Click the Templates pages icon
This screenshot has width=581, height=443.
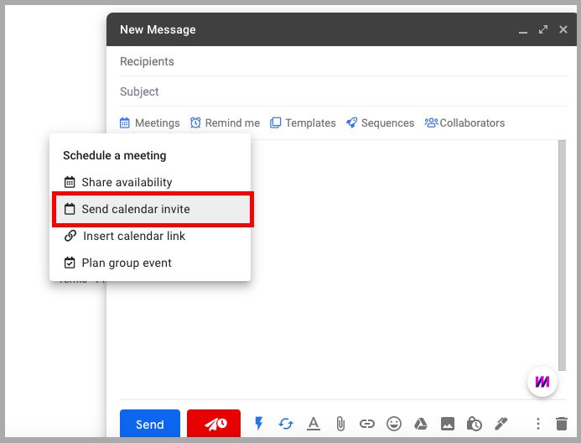coord(275,122)
